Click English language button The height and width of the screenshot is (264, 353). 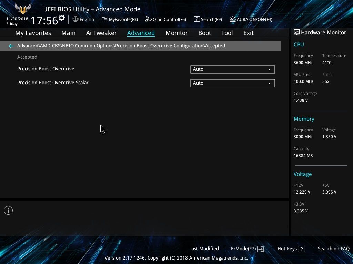87,20
